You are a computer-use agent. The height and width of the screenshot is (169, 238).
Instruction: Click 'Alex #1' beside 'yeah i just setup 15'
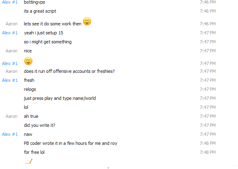[10, 33]
